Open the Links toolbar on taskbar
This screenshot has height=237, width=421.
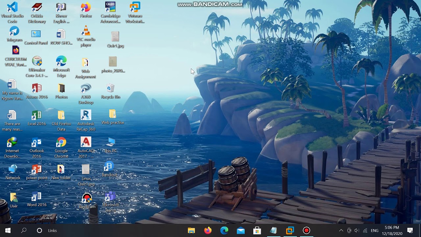[x=52, y=230]
